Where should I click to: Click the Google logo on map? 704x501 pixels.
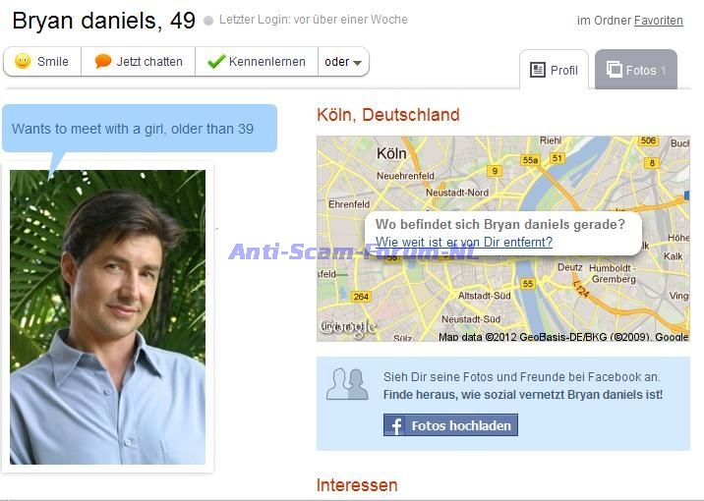tap(347, 327)
